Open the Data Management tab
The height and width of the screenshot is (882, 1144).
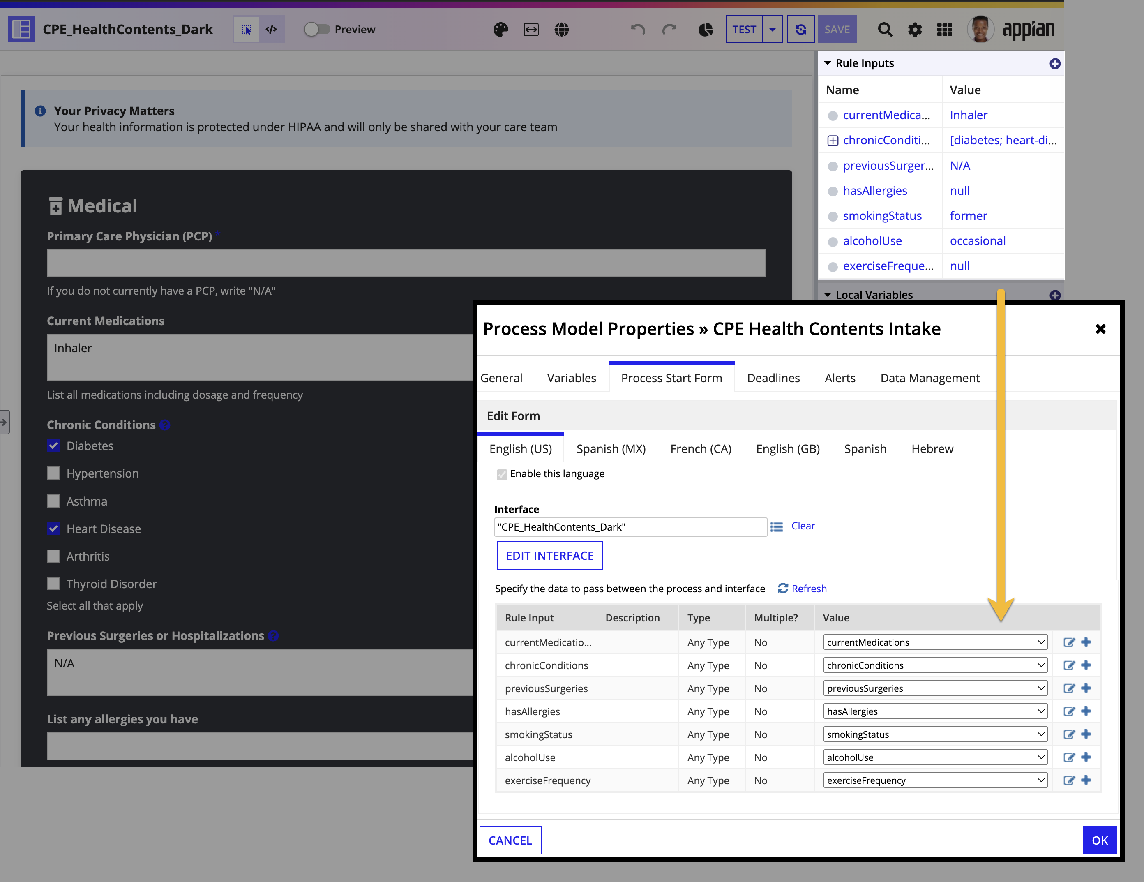coord(930,378)
